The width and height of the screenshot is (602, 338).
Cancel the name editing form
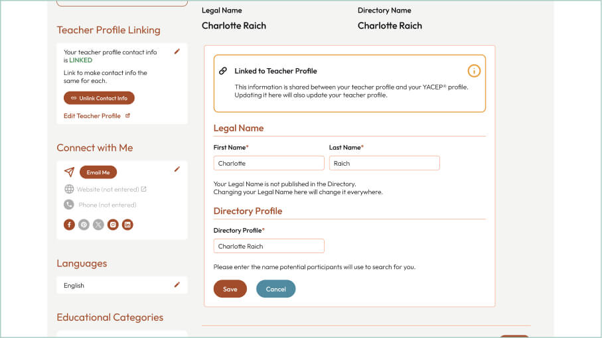point(275,289)
